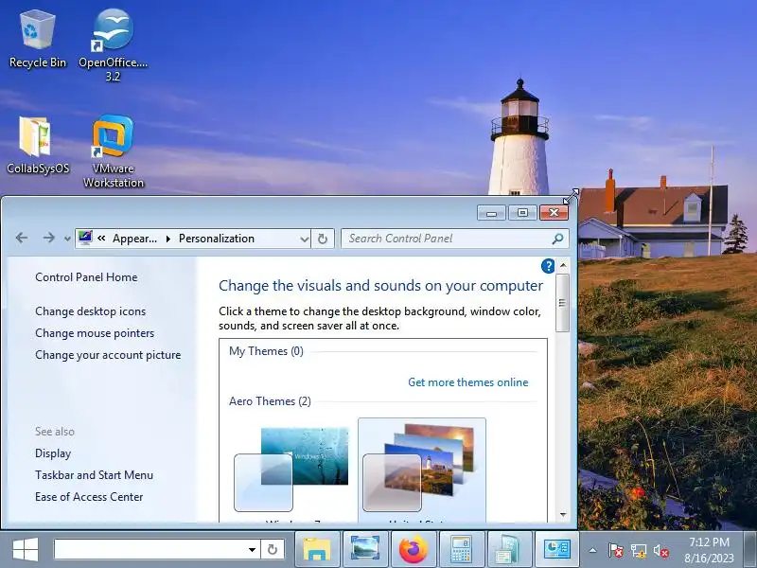Launch OpenOffice 3.2 desktop shortcut
This screenshot has height=568, width=757.
113,44
